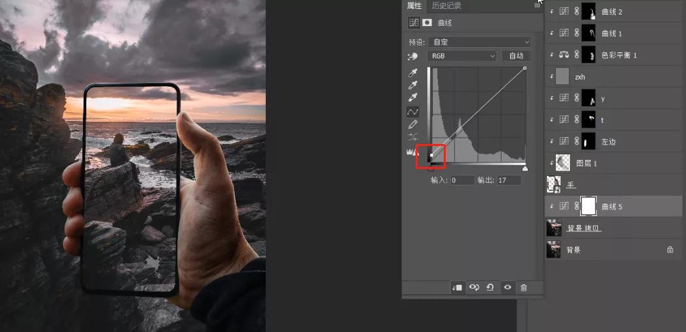Screen dimensions: 686x332
Task: Click the black point slider under curve
Action: pos(431,168)
